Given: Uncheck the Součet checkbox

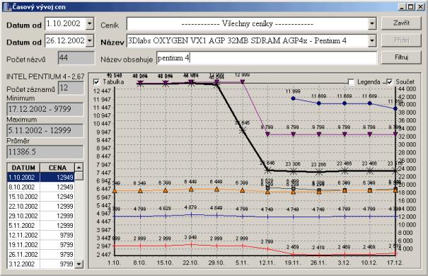Looking at the screenshot, I should (390, 82).
